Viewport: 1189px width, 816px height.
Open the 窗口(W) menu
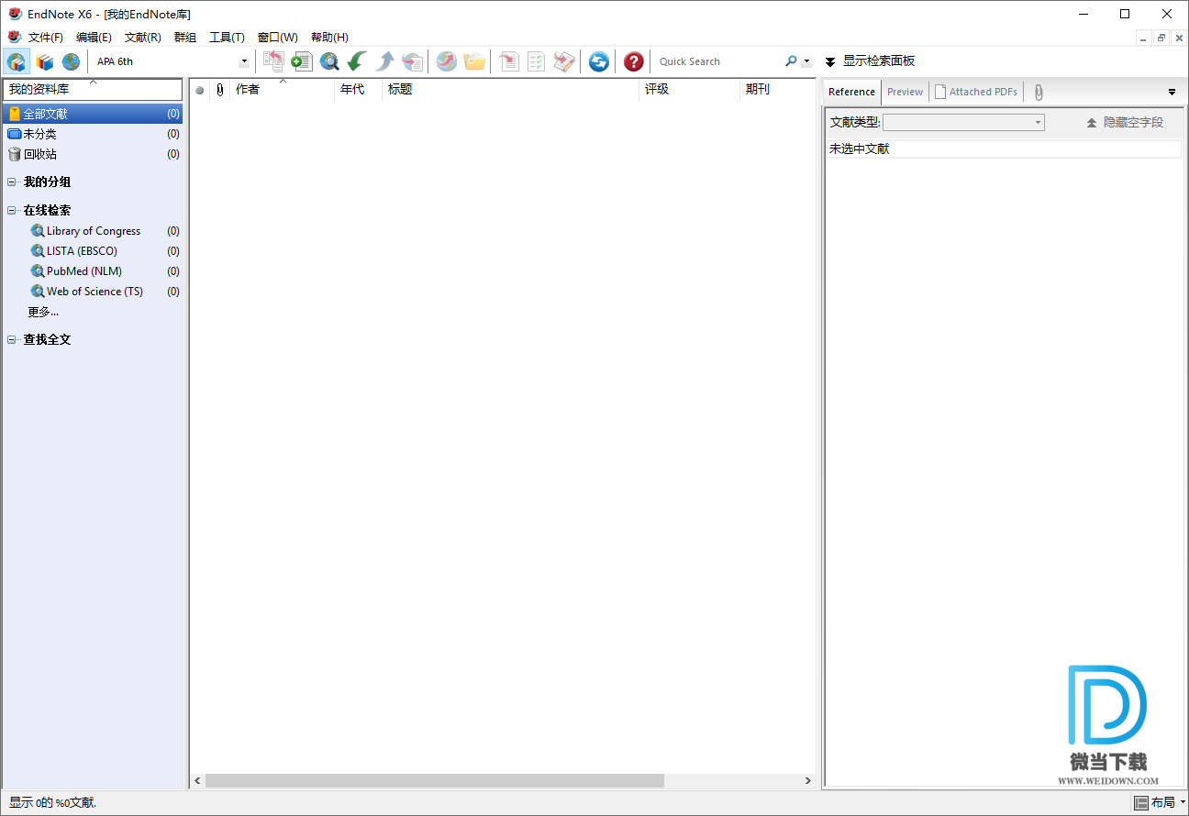[278, 38]
